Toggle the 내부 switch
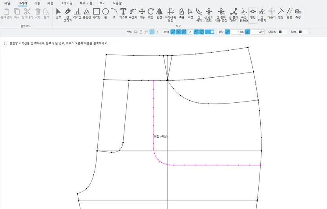 pos(303,32)
